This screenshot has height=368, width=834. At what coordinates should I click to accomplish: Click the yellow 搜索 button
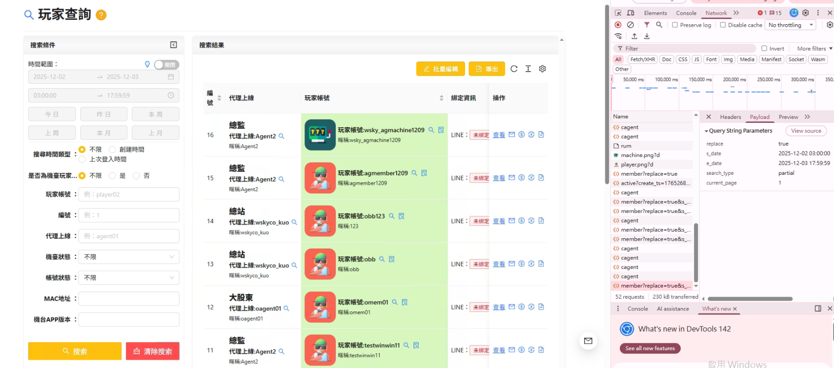coord(75,351)
